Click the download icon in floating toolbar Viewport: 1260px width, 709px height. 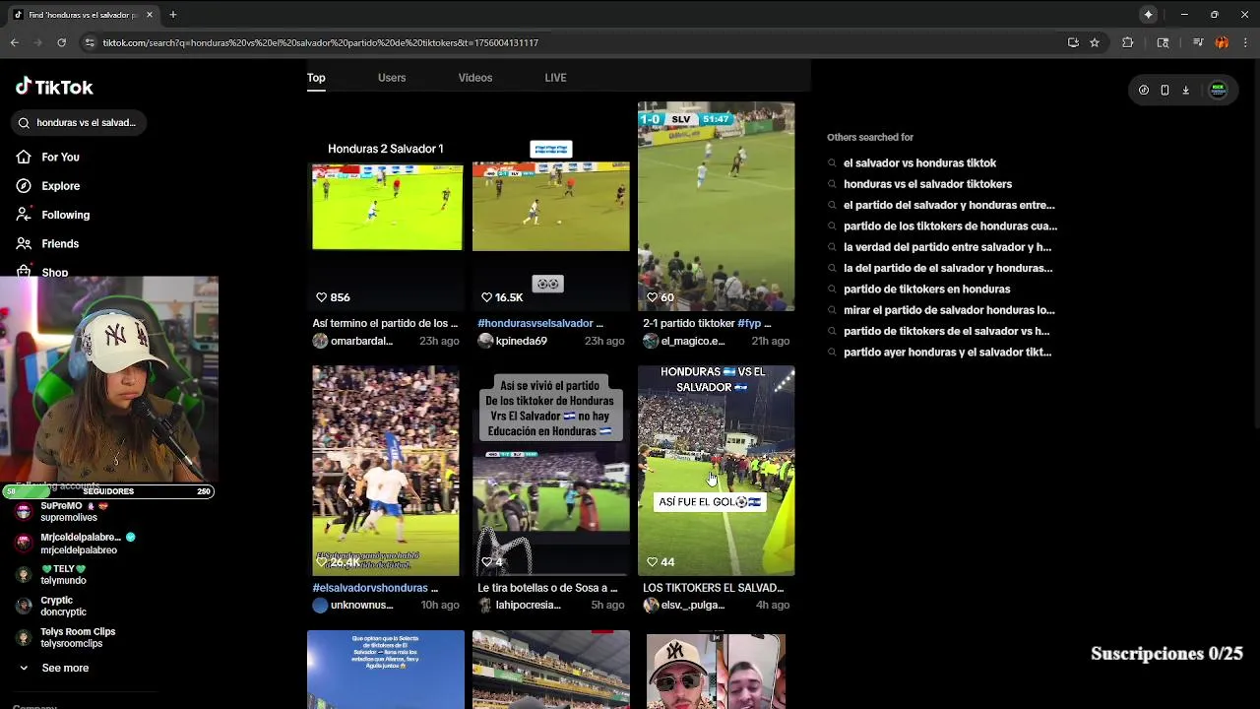pyautogui.click(x=1185, y=90)
